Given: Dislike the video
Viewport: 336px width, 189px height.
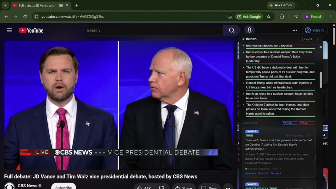Looking at the screenshot, I should [162, 187].
